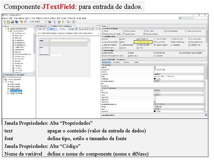Open the Ajuda menu

click(84, 18)
